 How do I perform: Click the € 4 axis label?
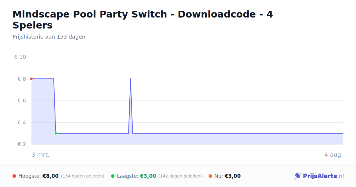coord(22,122)
